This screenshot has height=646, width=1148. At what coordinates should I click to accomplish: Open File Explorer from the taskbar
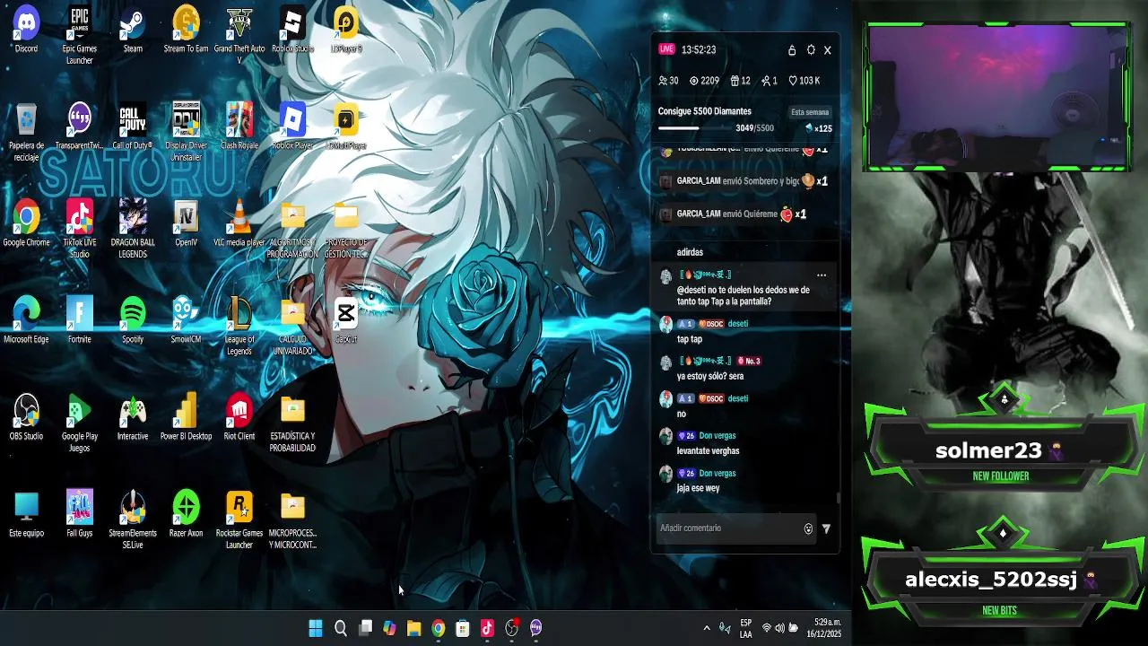(x=413, y=628)
